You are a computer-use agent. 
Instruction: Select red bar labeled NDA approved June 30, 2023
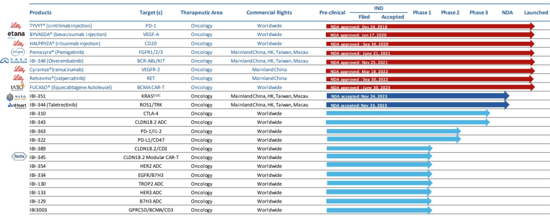(430, 87)
